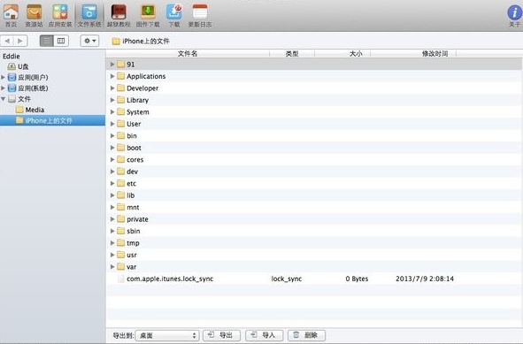Open the 固件下载 firmware download icon
Screen dimensions: 523x344
click(148, 15)
